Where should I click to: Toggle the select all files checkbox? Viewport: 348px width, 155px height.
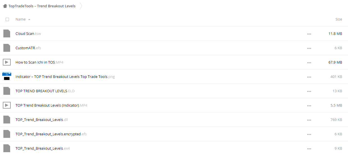click(x=7, y=19)
